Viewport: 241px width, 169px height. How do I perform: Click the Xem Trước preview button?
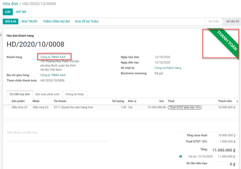point(29,21)
